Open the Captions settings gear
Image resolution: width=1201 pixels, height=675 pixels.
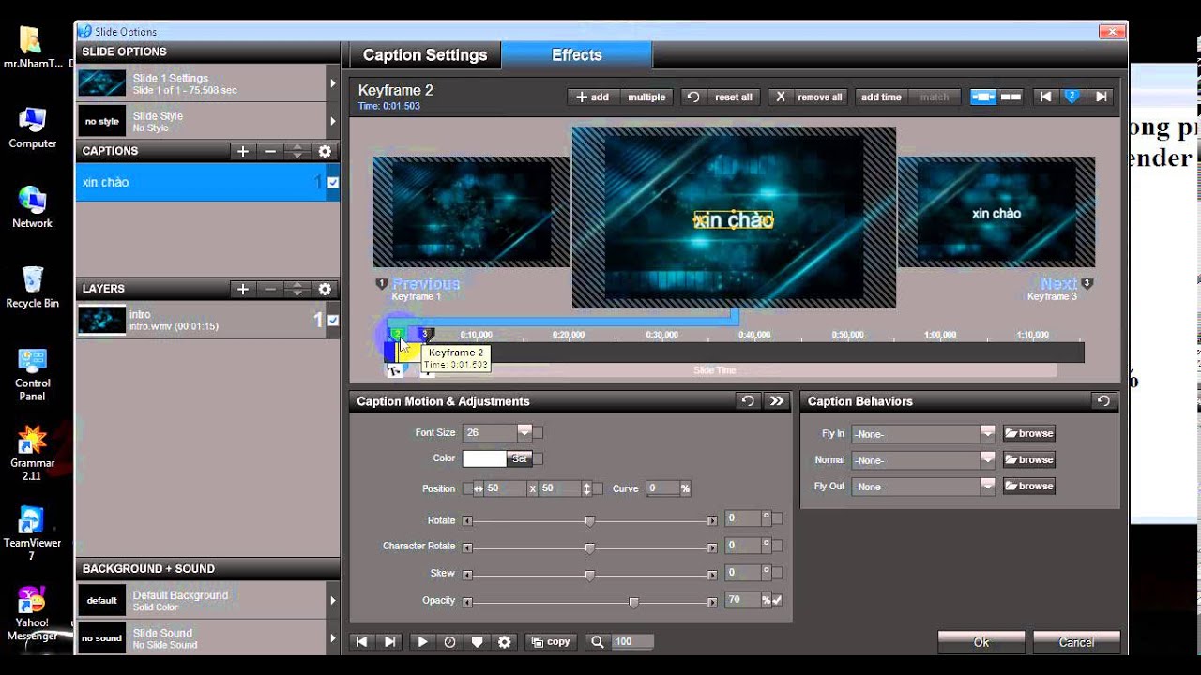point(325,151)
